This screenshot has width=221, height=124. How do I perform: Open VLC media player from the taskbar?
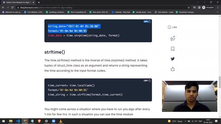(61, 121)
